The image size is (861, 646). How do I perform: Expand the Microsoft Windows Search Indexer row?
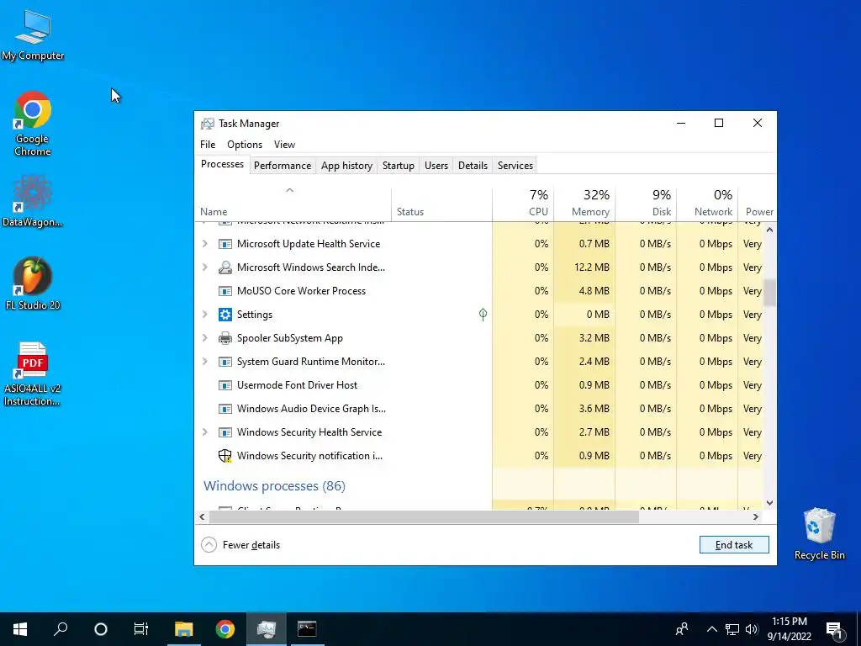[205, 267]
